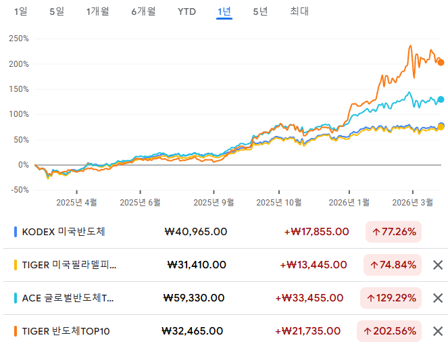The image size is (448, 344).
Task: Click the +₩13,445.00 change value
Action: point(314,265)
